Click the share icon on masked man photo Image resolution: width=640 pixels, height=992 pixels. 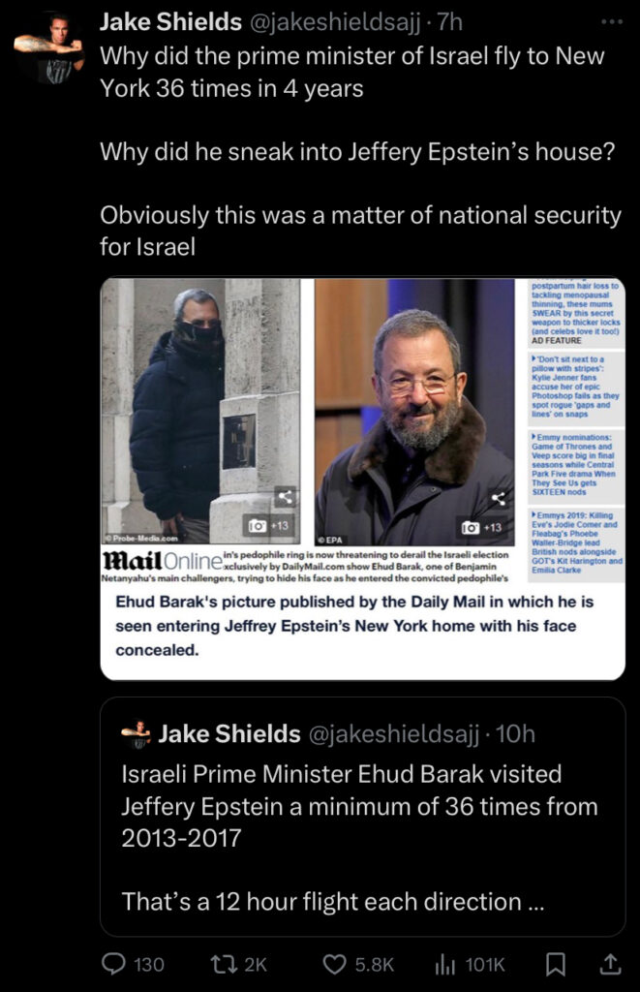(x=286, y=497)
